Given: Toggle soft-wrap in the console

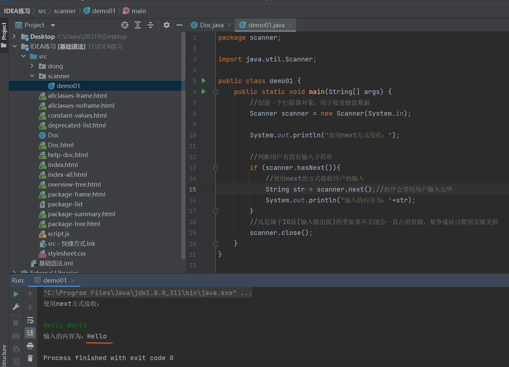Looking at the screenshot, I should click(x=30, y=320).
